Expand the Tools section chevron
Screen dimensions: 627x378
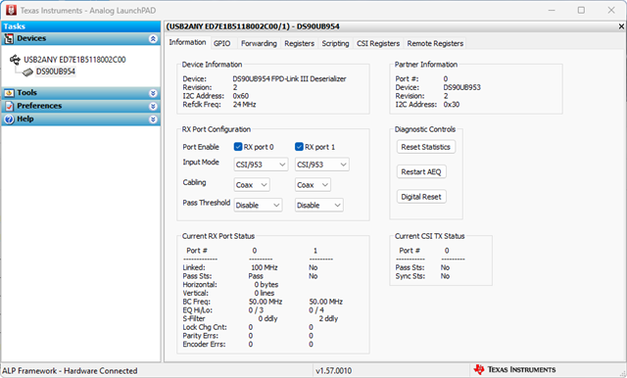click(x=153, y=93)
